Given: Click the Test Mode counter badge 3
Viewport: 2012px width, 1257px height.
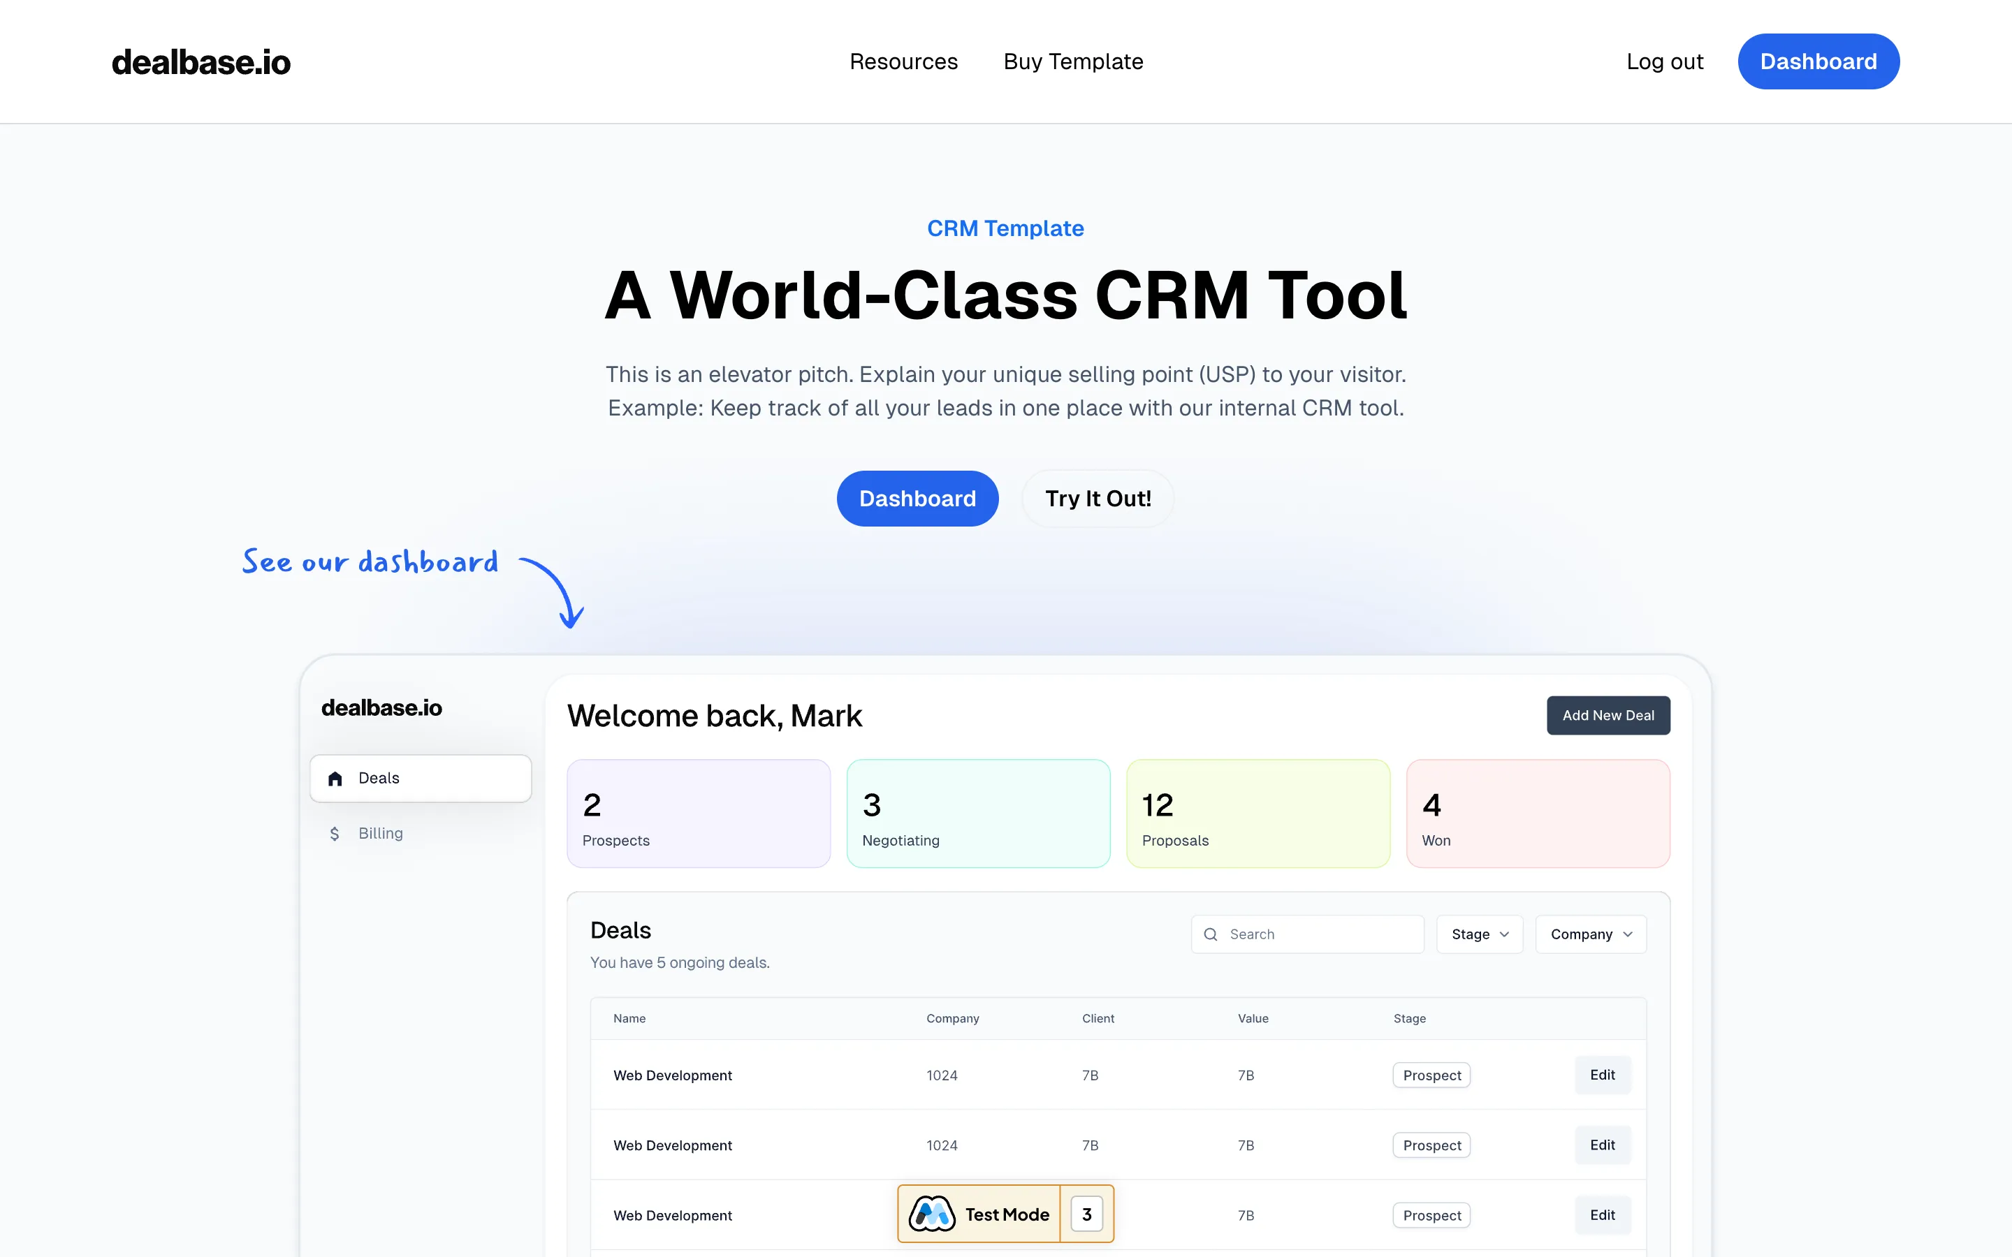Looking at the screenshot, I should (1086, 1214).
